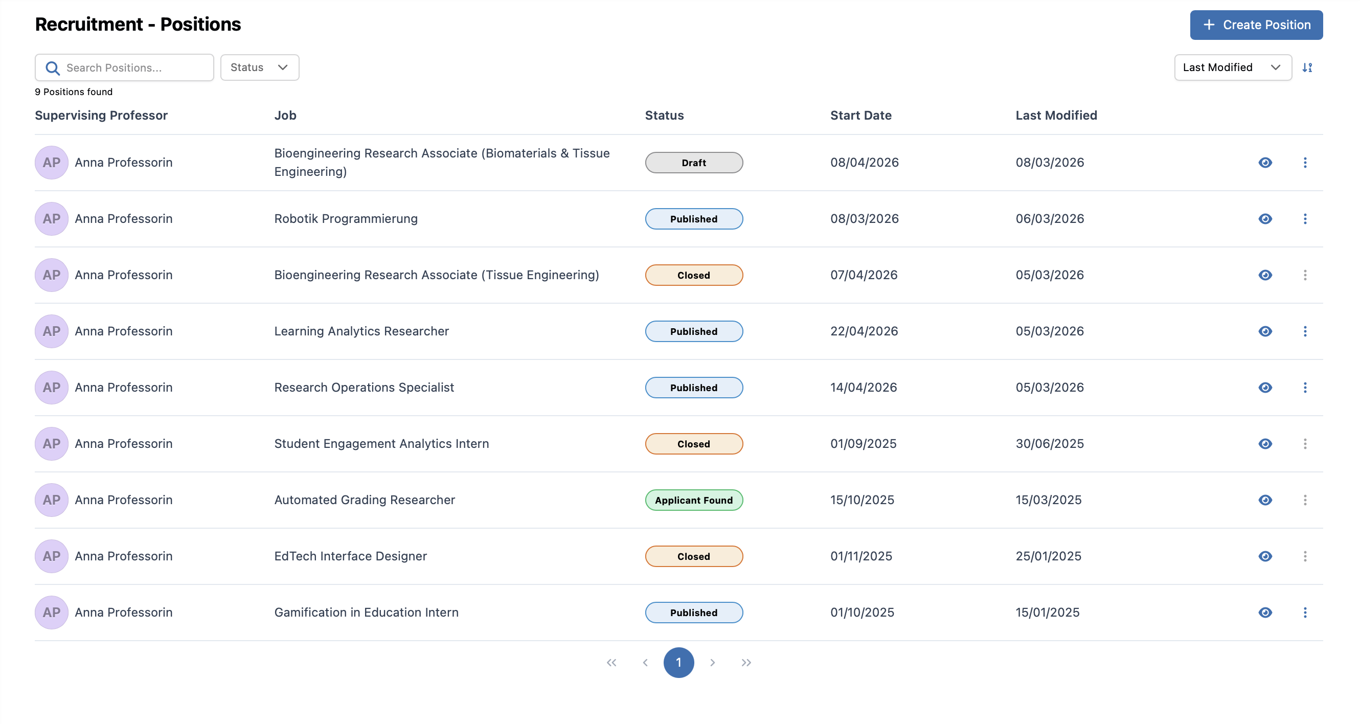
Task: Open the Last Modified sort dropdown
Action: 1233,67
